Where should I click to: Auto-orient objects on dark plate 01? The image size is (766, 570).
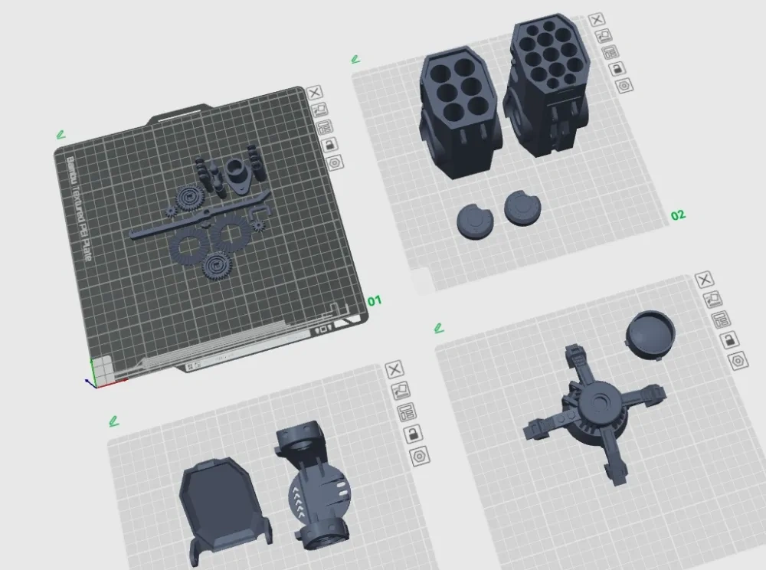(x=319, y=110)
